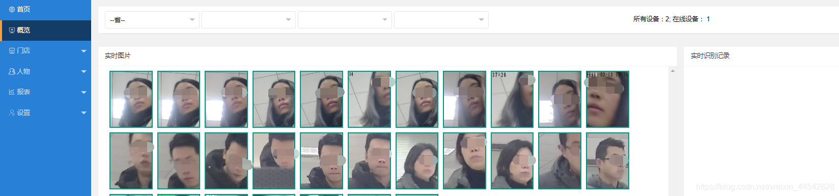Expand the 门店 store menu
This screenshot has width=839, height=196.
45,50
